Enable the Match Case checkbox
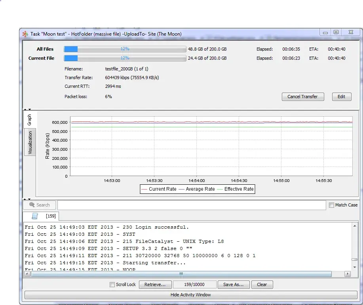 click(x=332, y=205)
